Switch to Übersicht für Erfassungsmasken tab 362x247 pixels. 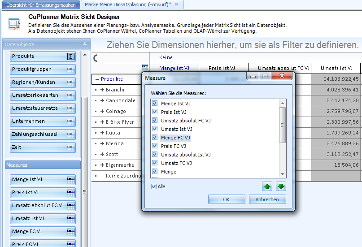(41, 4)
